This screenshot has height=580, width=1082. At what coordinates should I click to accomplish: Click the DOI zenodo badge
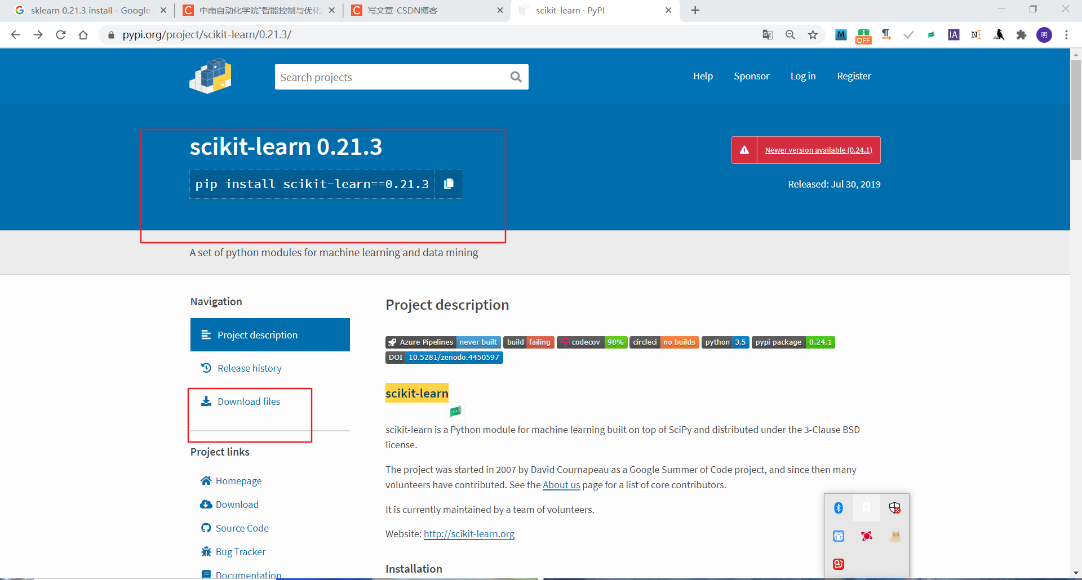click(444, 358)
